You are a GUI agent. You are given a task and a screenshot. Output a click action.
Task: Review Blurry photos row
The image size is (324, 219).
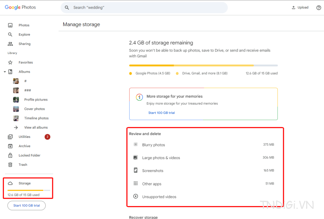(x=204, y=145)
